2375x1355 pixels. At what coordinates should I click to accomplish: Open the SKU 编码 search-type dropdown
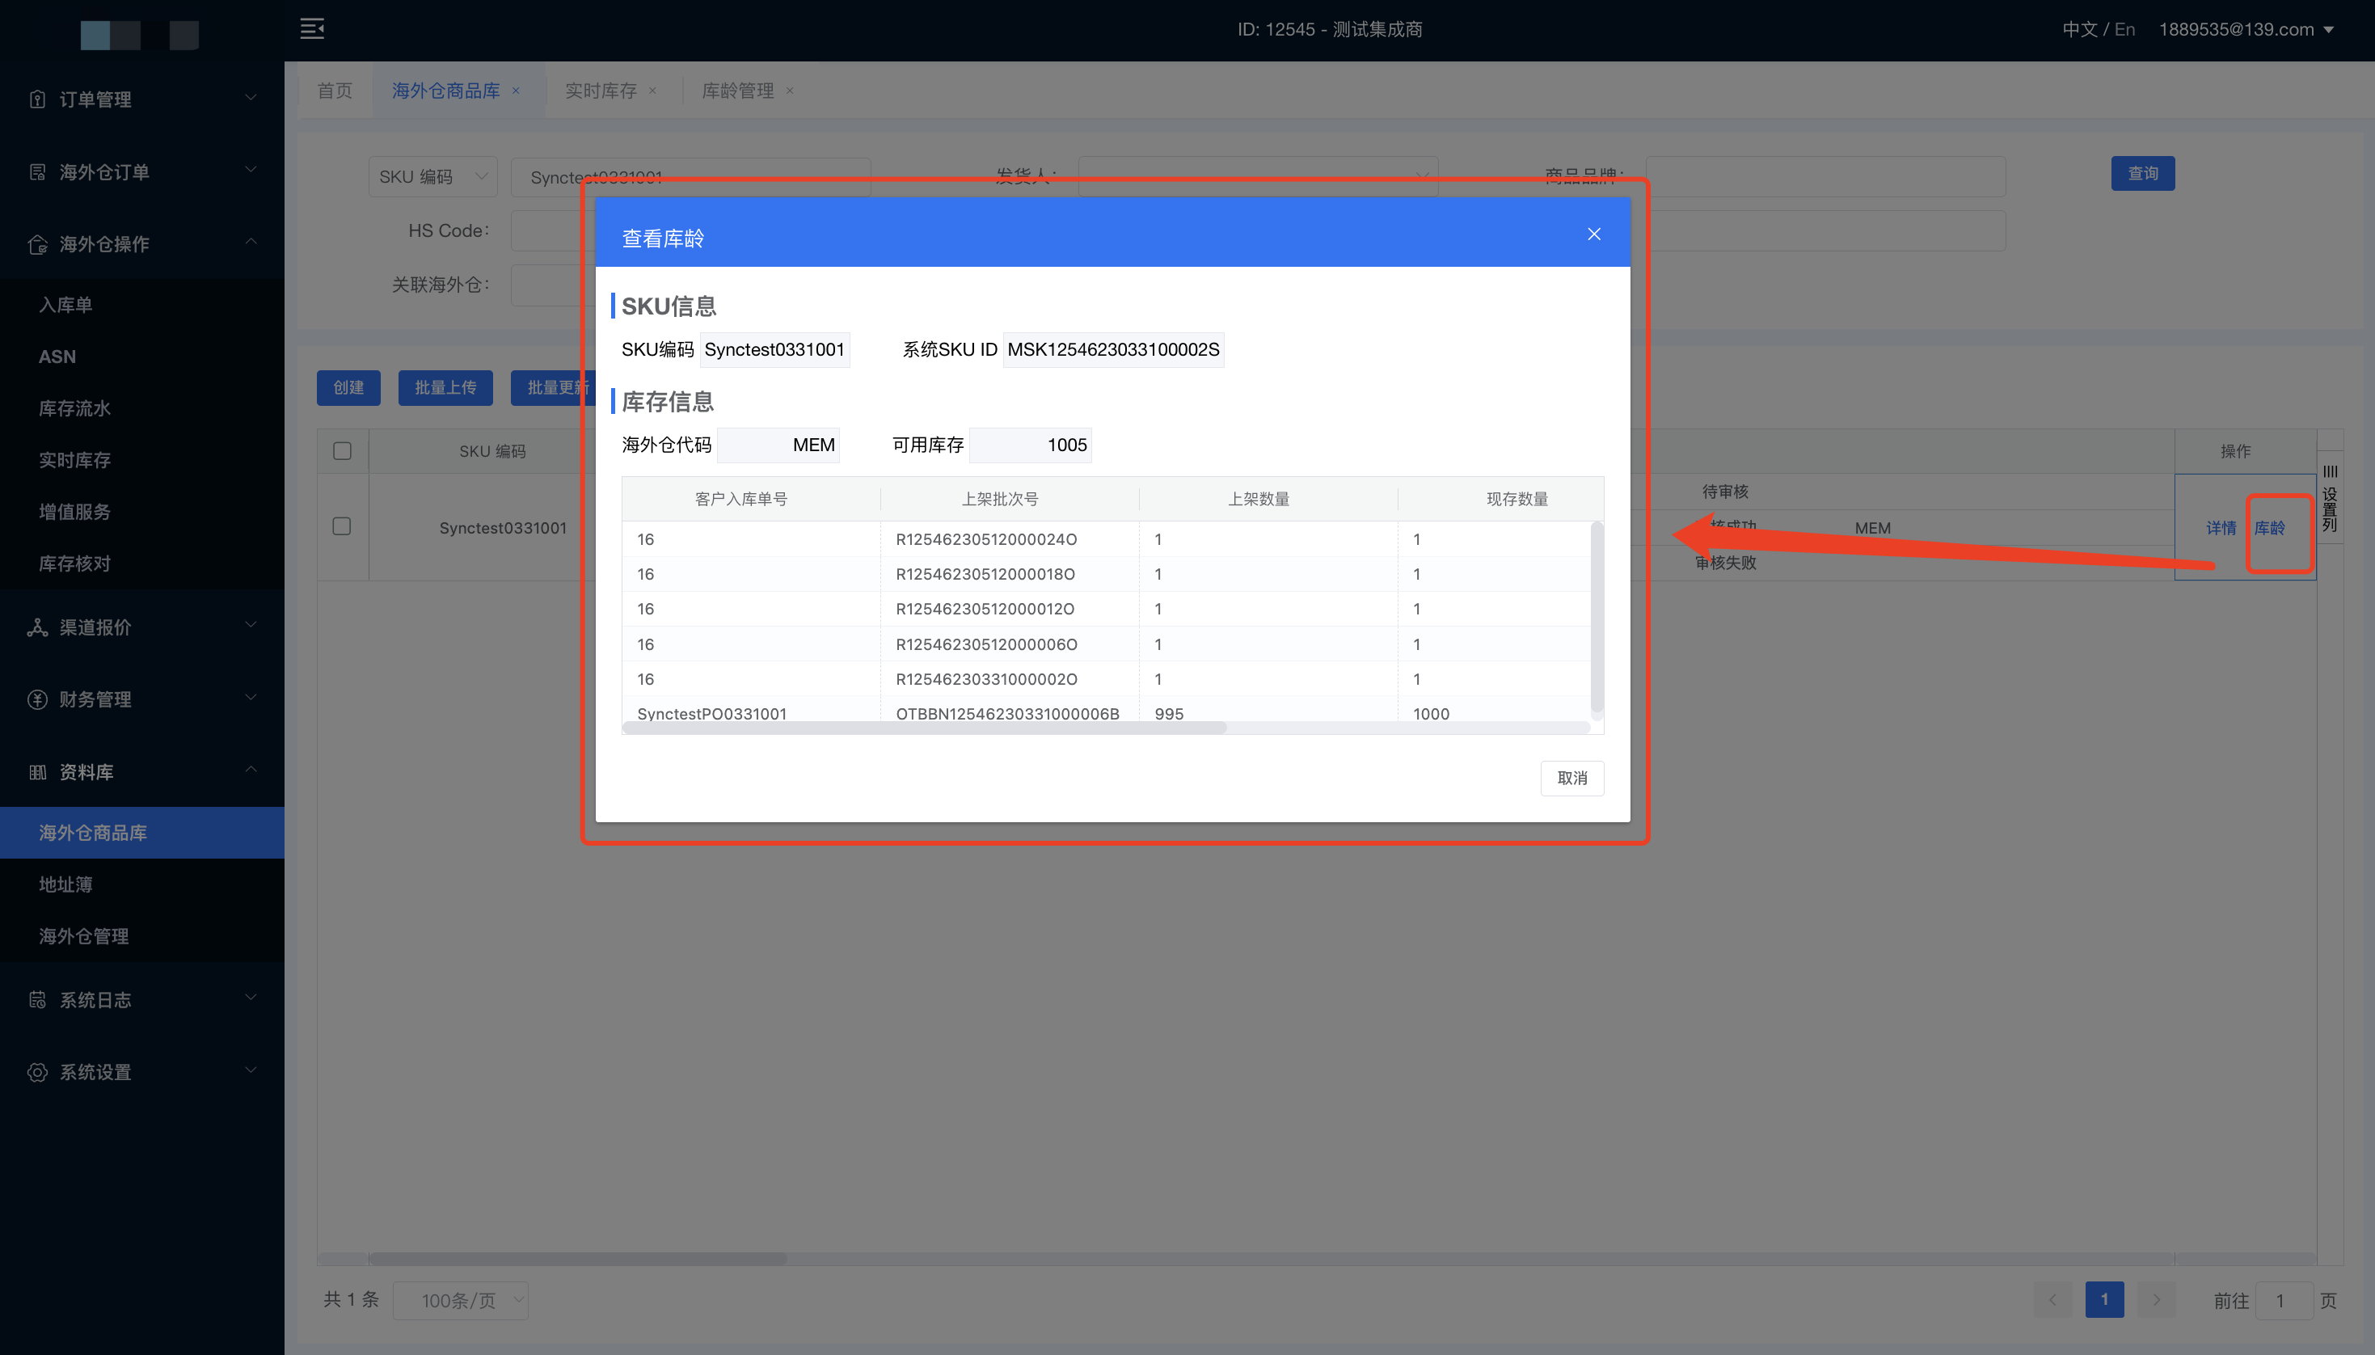[432, 177]
